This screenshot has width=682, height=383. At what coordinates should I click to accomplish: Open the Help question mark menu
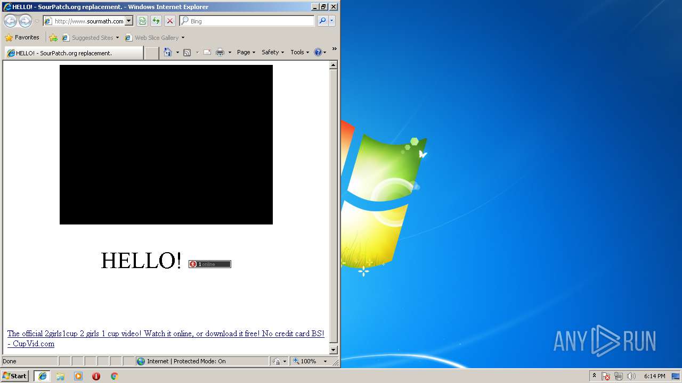pyautogui.click(x=320, y=52)
